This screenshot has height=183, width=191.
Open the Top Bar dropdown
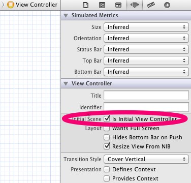pos(146,60)
